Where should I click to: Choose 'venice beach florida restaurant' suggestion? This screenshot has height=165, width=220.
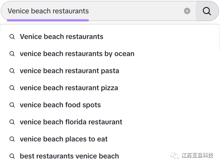tap(71, 122)
